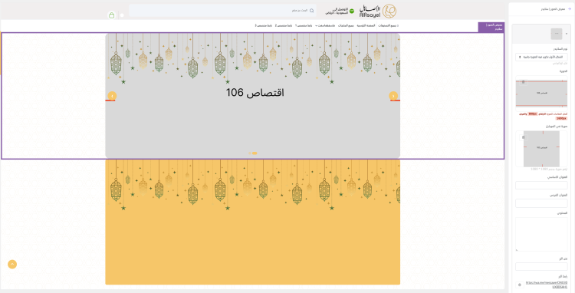The image size is (575, 293).
Task: Focus the button text input field
Action: (x=541, y=267)
